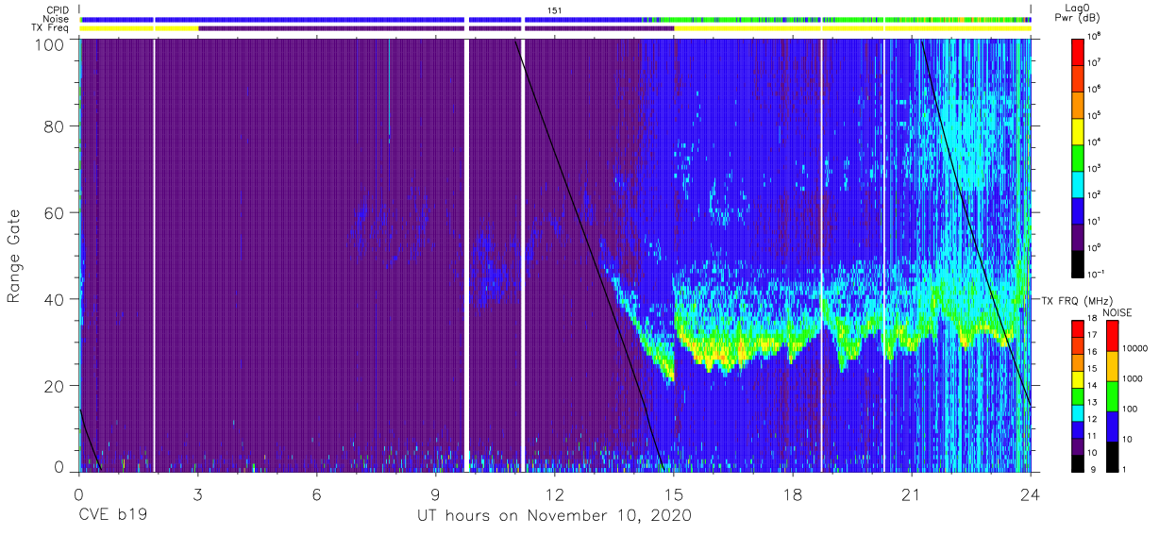Select the green noise swatch between 100 and 1000
The width and height of the screenshot is (1159, 535).
click(1112, 395)
